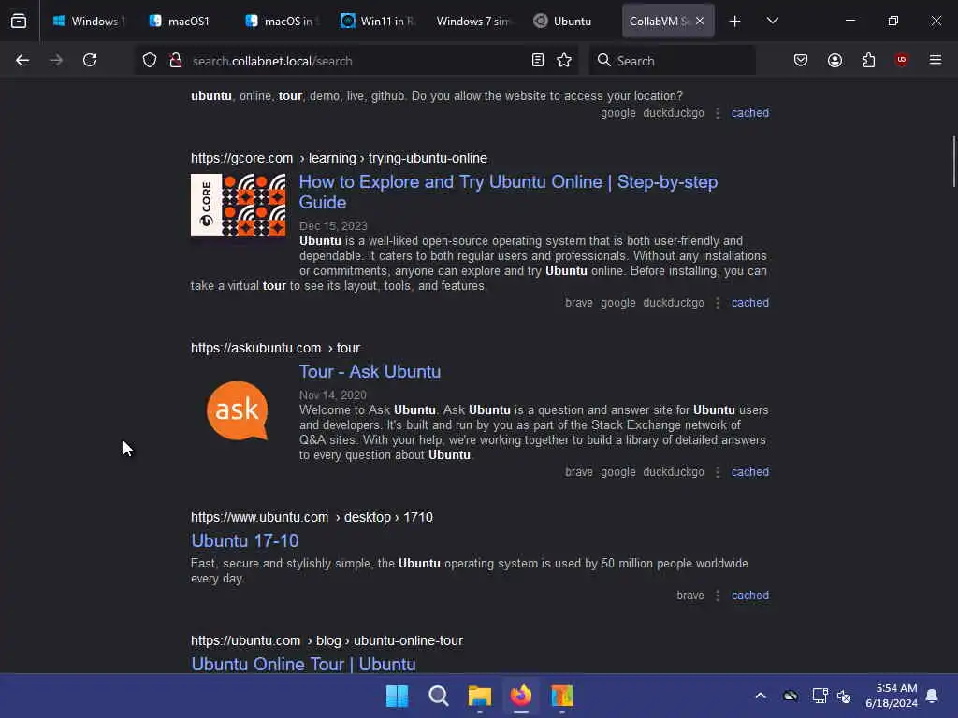
Task: Expand more options dots for Ask Ubuntu result
Action: pos(718,472)
